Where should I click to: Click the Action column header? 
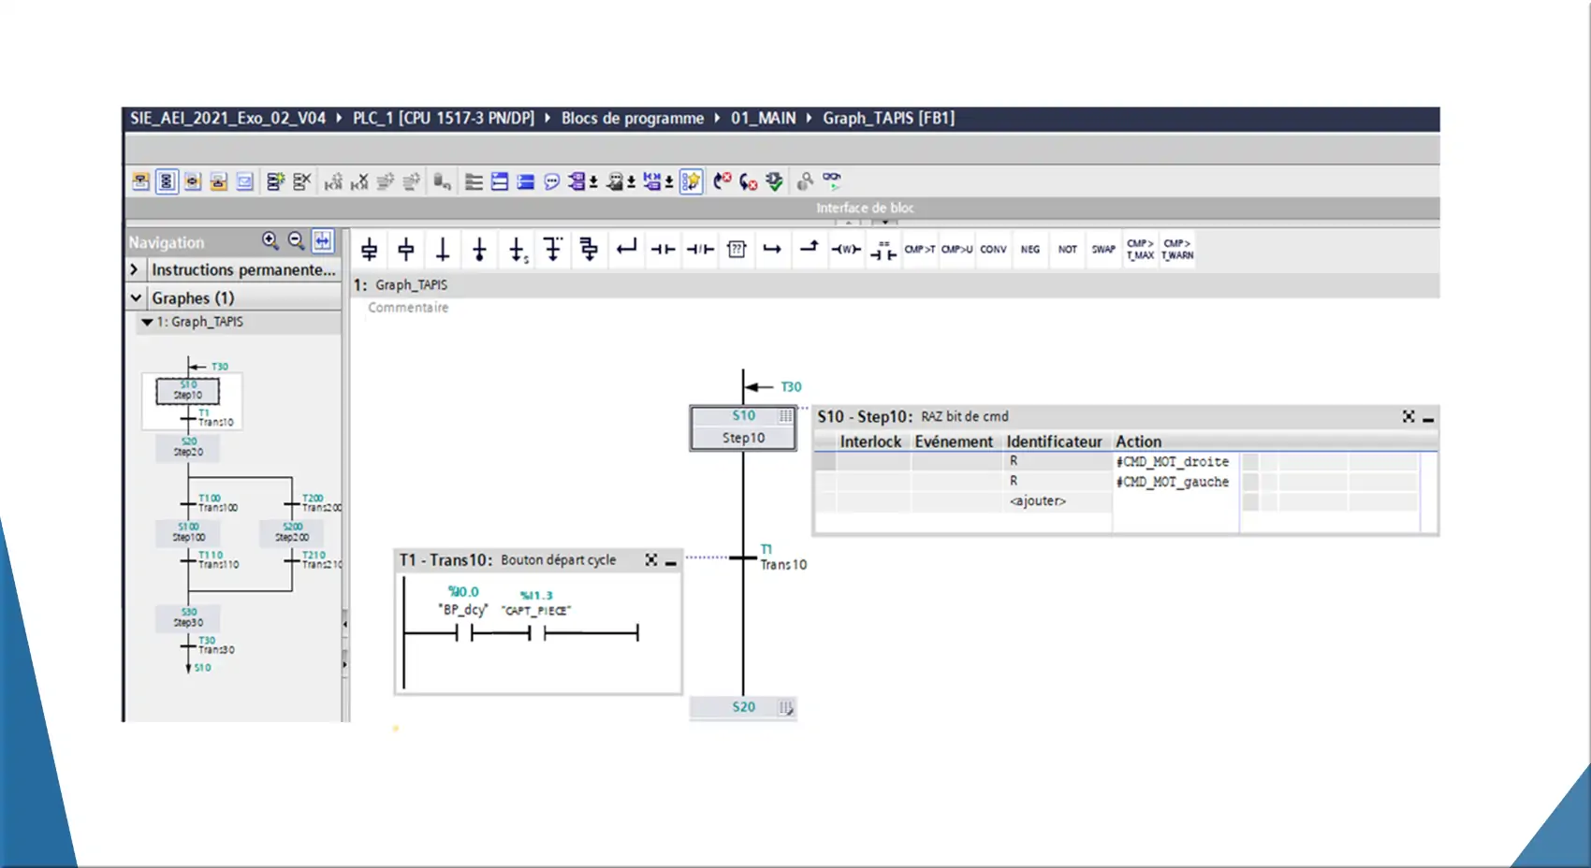tap(1138, 441)
